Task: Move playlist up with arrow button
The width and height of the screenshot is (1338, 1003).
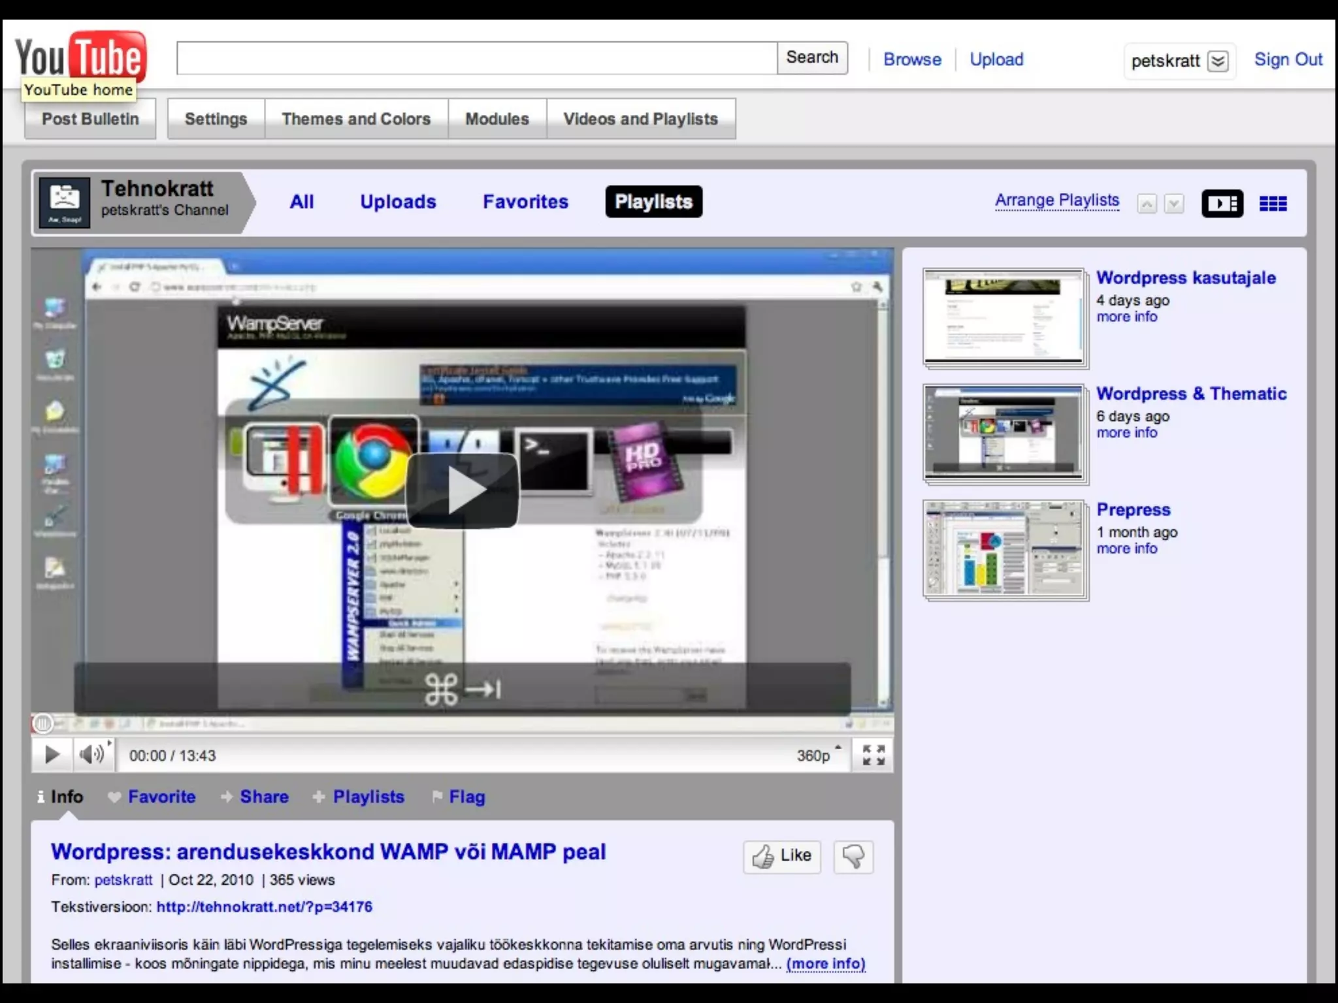Action: coord(1147,204)
